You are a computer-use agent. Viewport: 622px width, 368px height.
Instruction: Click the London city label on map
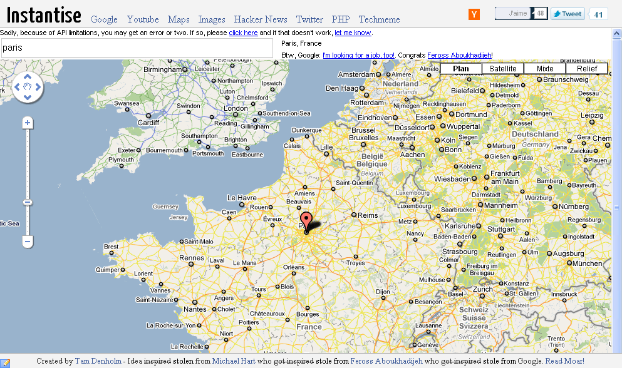[x=236, y=108]
